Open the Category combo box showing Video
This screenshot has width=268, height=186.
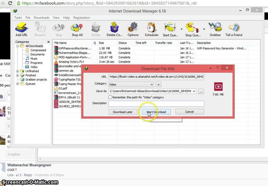131,84
